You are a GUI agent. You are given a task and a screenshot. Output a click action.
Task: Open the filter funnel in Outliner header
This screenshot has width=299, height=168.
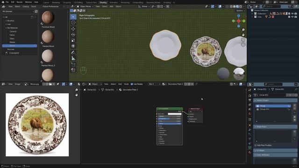[290, 7]
